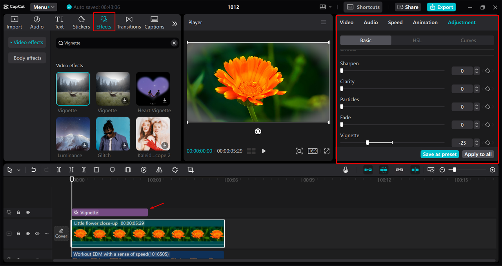Image resolution: width=502 pixels, height=266 pixels.
Task: Delete the selected clip
Action: point(96,170)
